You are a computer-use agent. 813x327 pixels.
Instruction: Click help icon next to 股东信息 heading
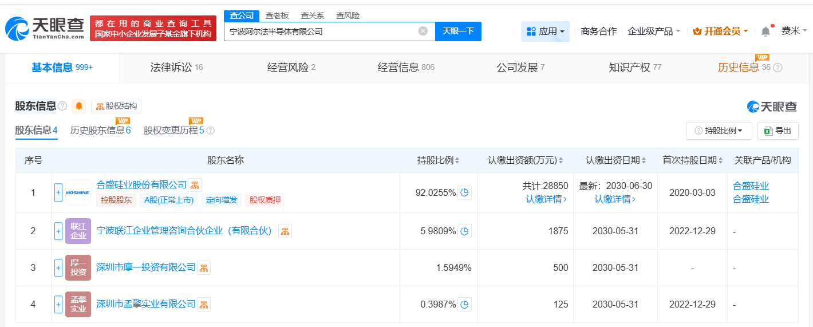click(x=62, y=106)
